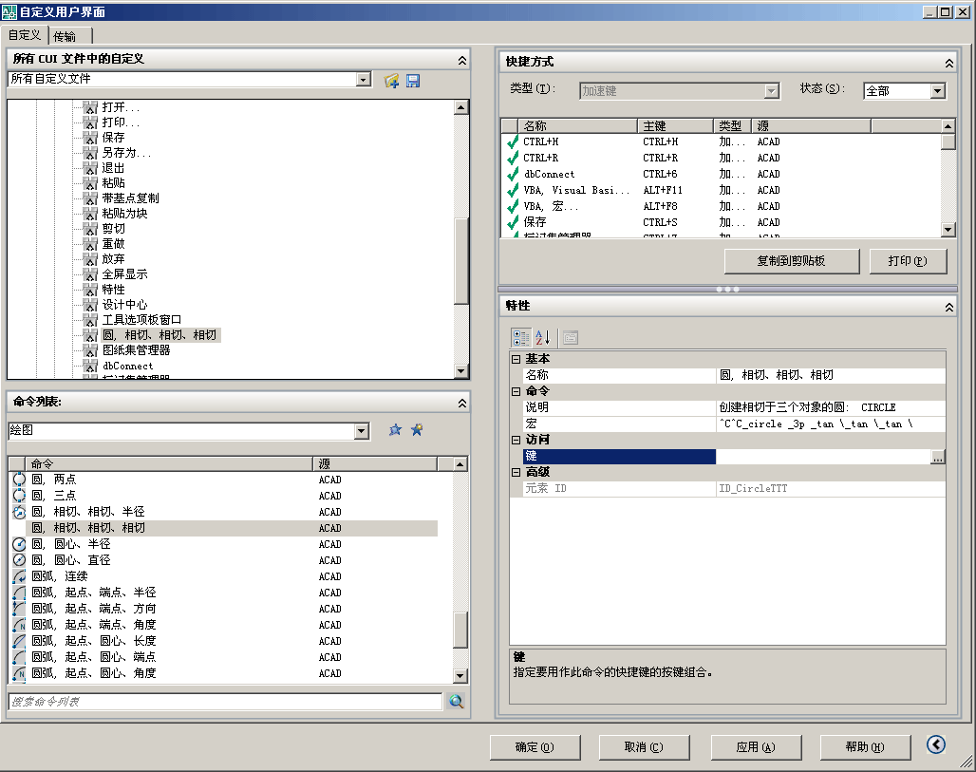
Task: Click the 取消(C) button
Action: 644,747
